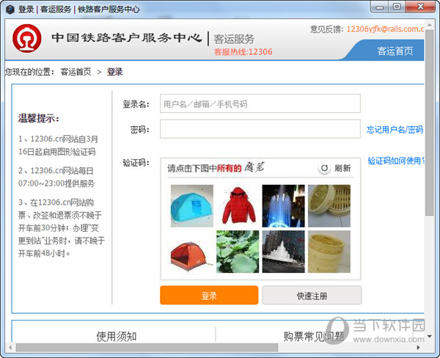Click the scroll down arrow button

click(x=429, y=336)
